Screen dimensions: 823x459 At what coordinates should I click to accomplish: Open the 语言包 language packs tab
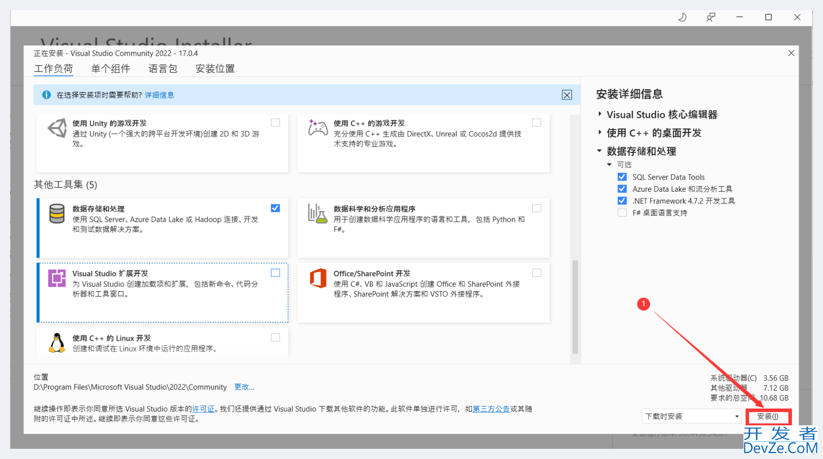163,68
